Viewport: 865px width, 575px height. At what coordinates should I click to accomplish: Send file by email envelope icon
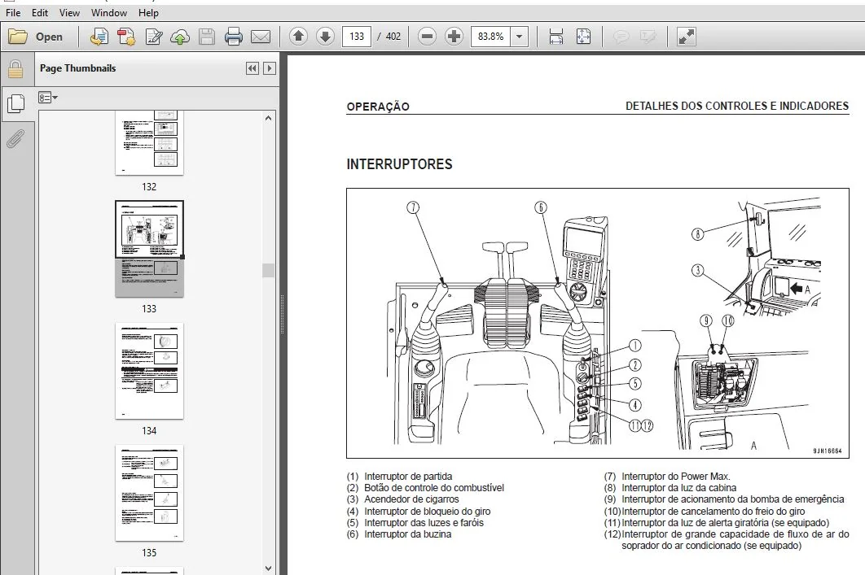261,37
